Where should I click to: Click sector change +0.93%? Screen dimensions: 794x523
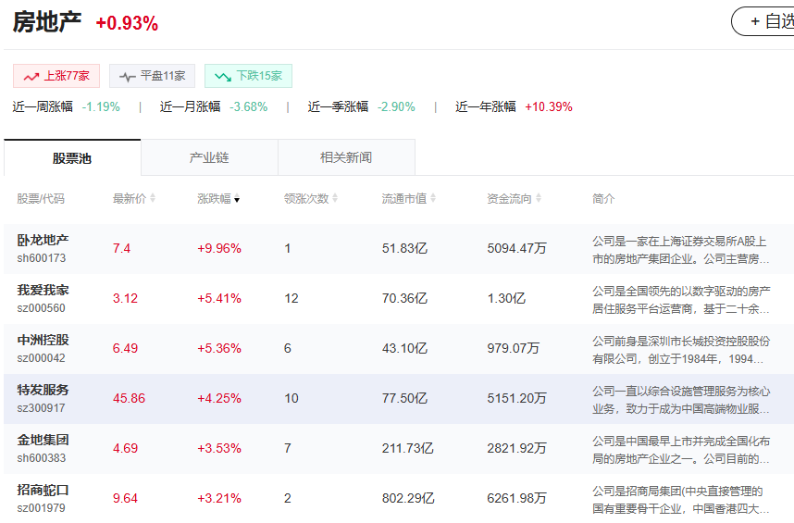pos(127,23)
